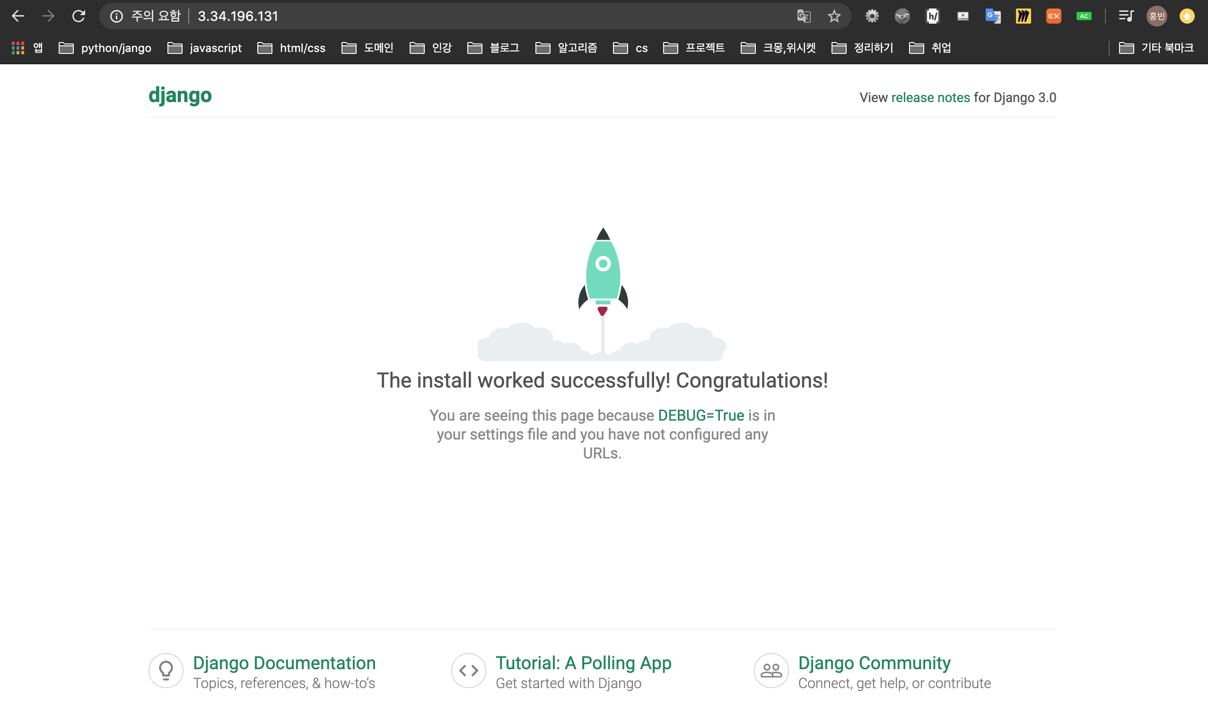Open the 알고리즘 bookmark folder
This screenshot has height=707, width=1208.
tap(566, 48)
